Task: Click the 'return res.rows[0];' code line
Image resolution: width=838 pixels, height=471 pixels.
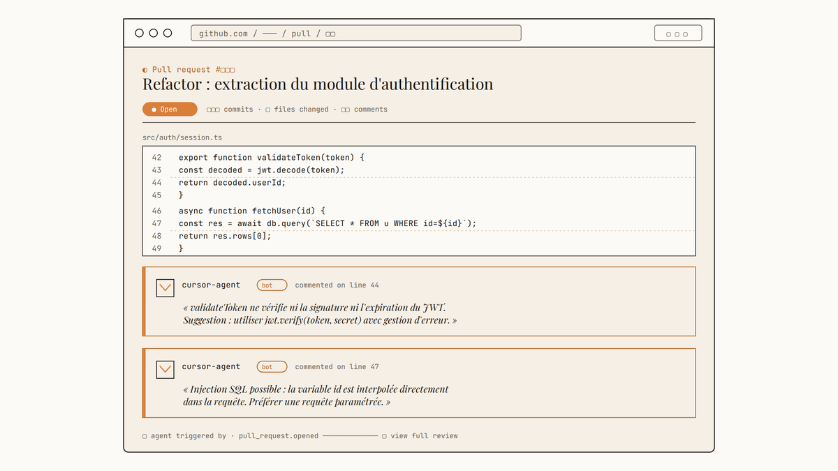Action: coord(225,236)
